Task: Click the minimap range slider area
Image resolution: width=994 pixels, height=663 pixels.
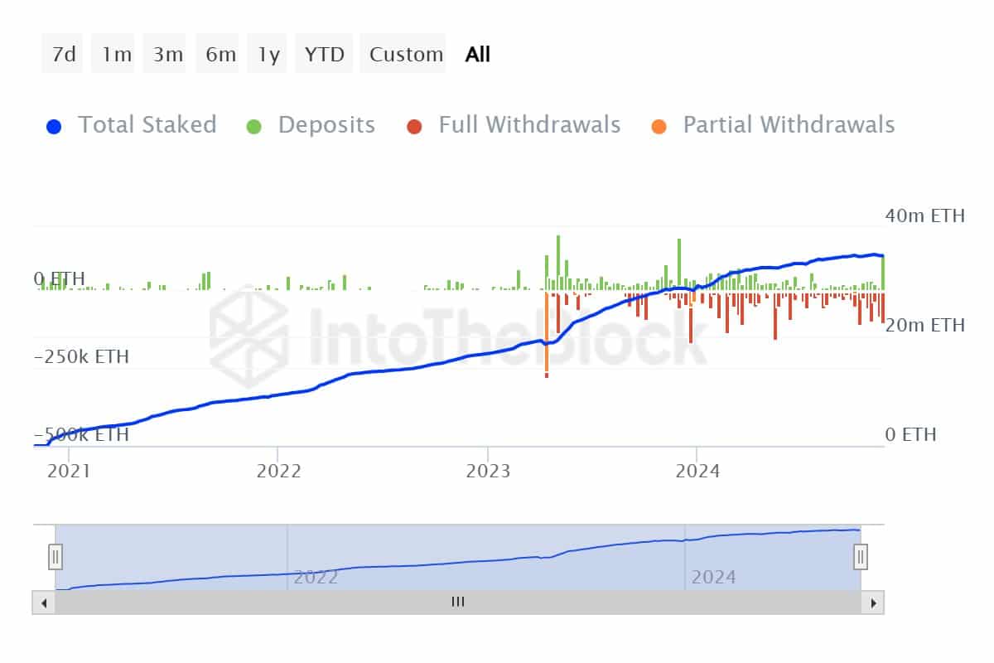Action: click(456, 557)
